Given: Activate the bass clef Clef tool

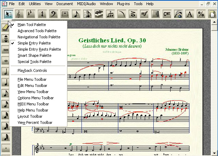Looking at the screenshot, I should [x=54, y=14].
